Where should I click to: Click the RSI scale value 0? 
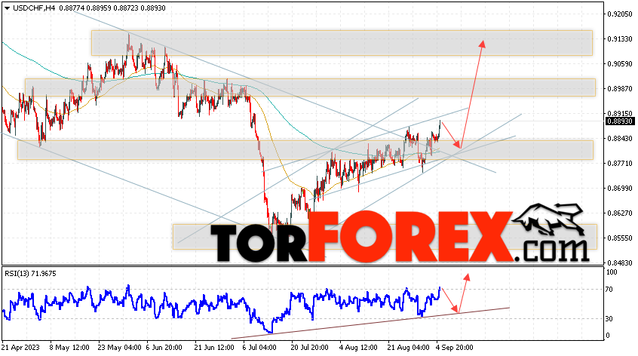coord(608,336)
